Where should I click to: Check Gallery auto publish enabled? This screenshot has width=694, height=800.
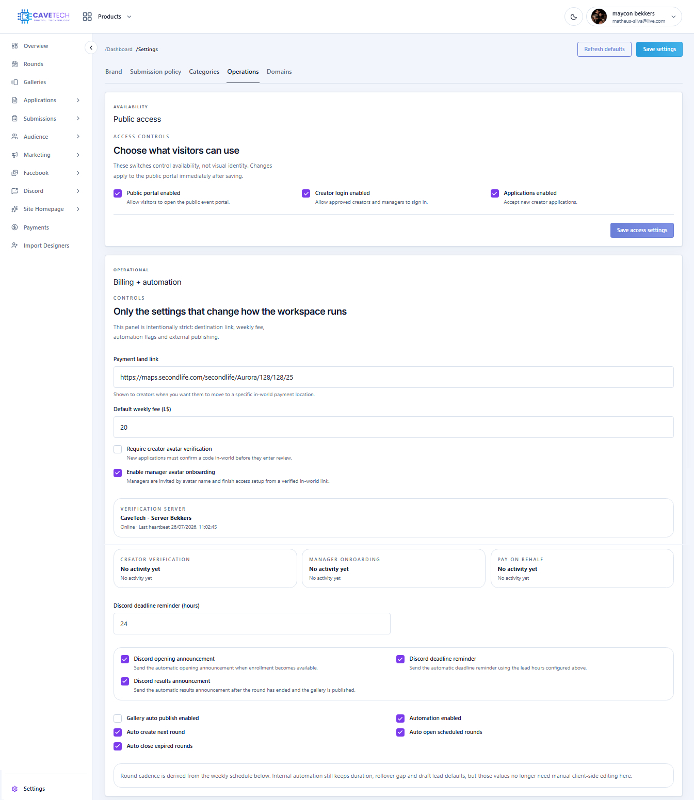click(118, 719)
